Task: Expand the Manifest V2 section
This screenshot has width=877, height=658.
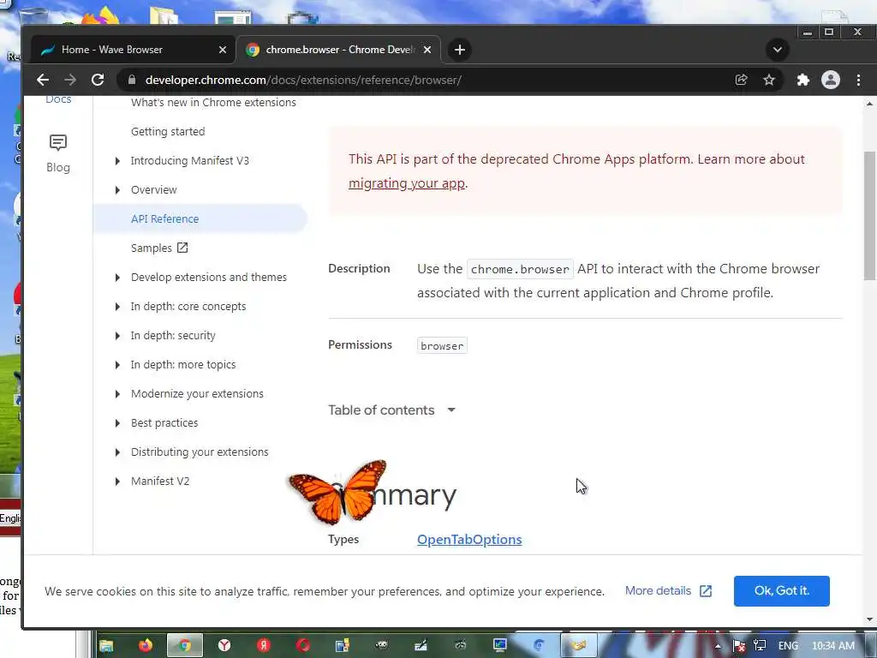Action: click(117, 482)
